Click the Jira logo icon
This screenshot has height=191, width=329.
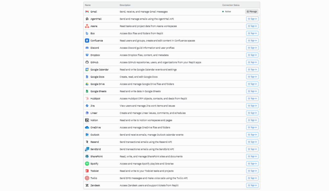pyautogui.click(x=87, y=106)
